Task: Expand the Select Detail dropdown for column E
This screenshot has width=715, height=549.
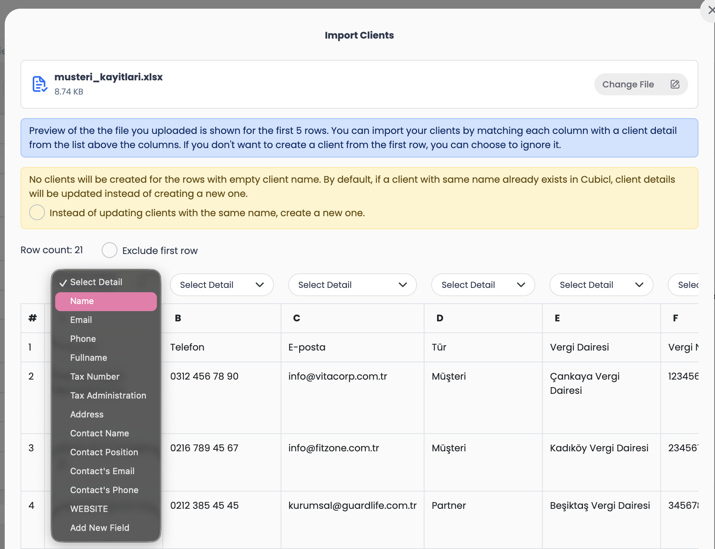Action: (x=601, y=285)
